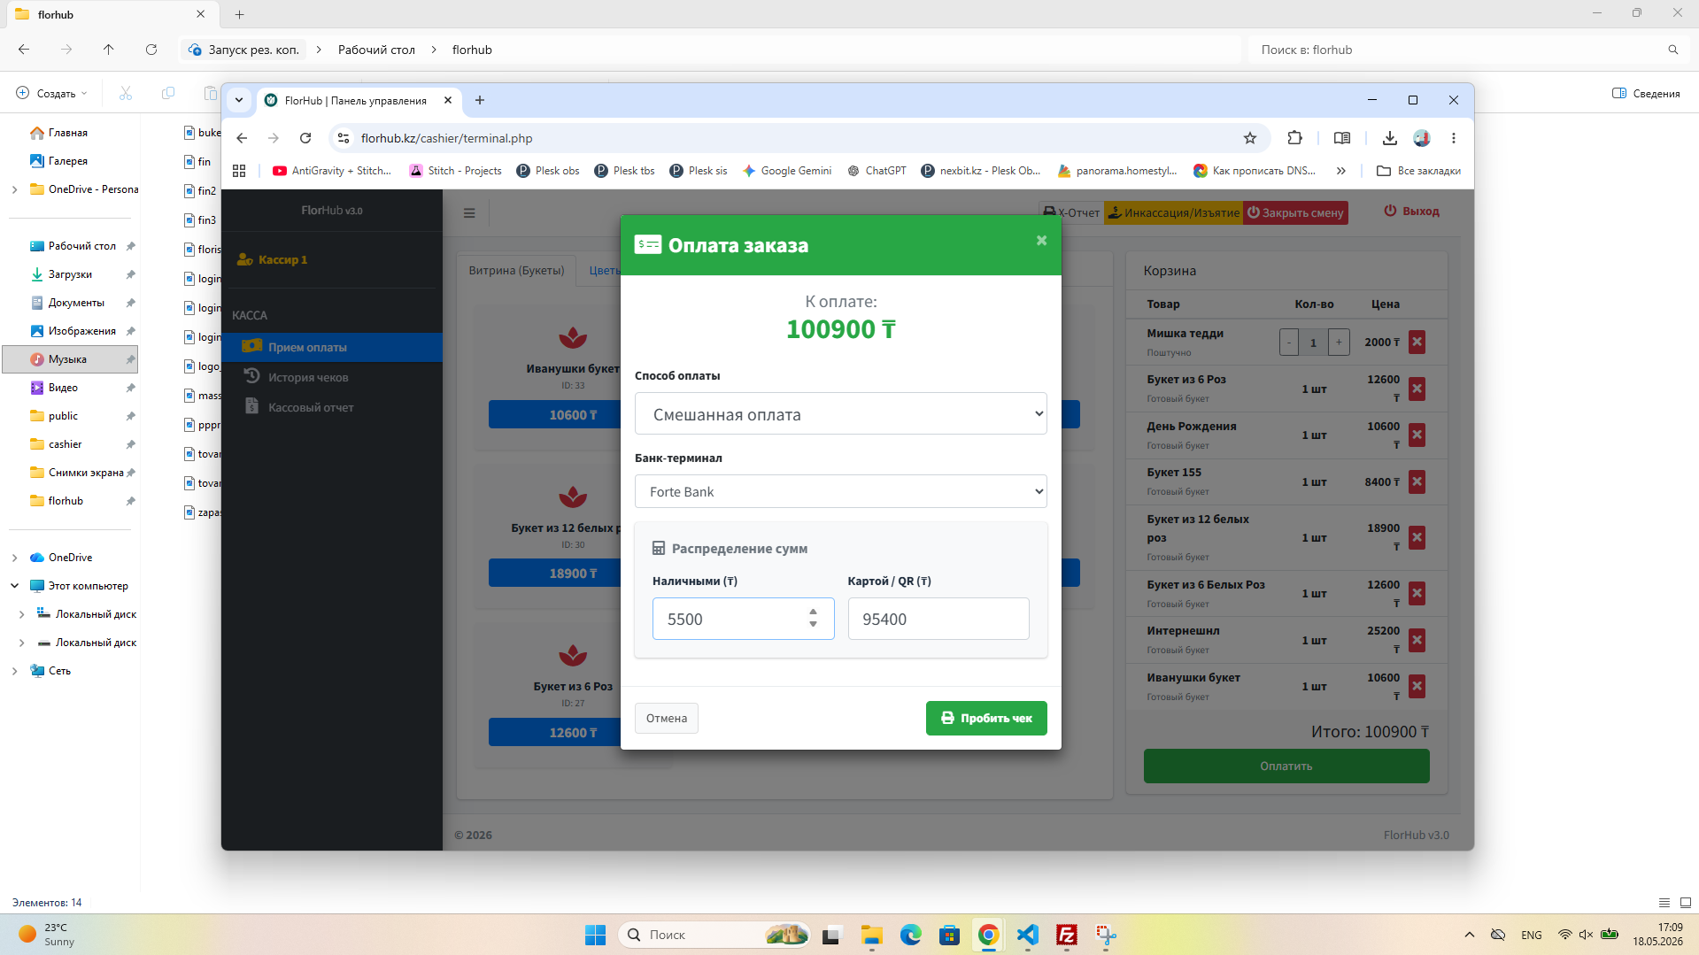Image resolution: width=1699 pixels, height=955 pixels.
Task: Open Прием оплаты sidebar item
Action: (x=332, y=347)
